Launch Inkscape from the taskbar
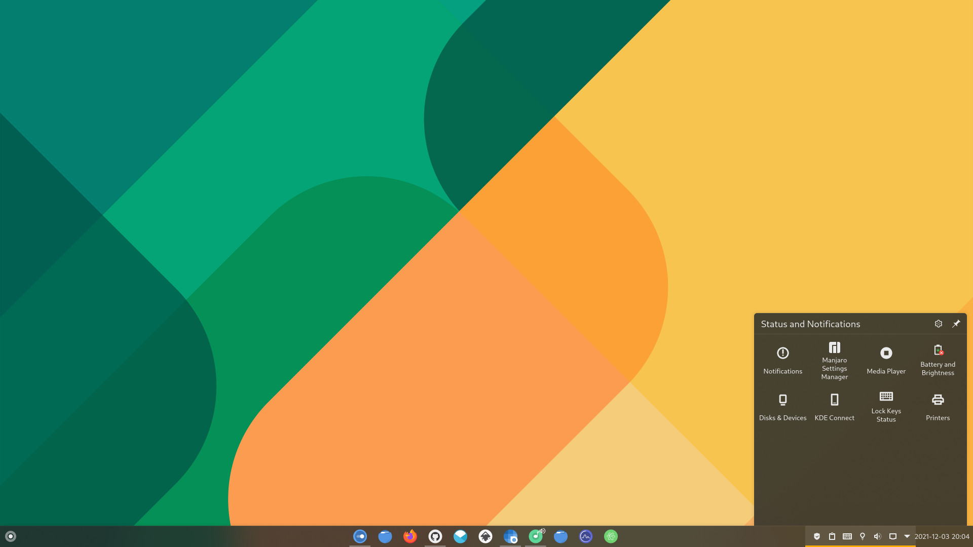 click(485, 536)
